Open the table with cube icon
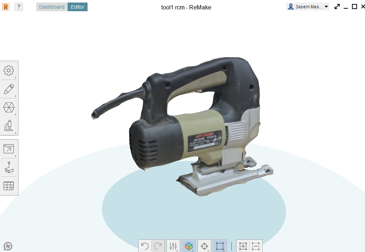 point(9,186)
